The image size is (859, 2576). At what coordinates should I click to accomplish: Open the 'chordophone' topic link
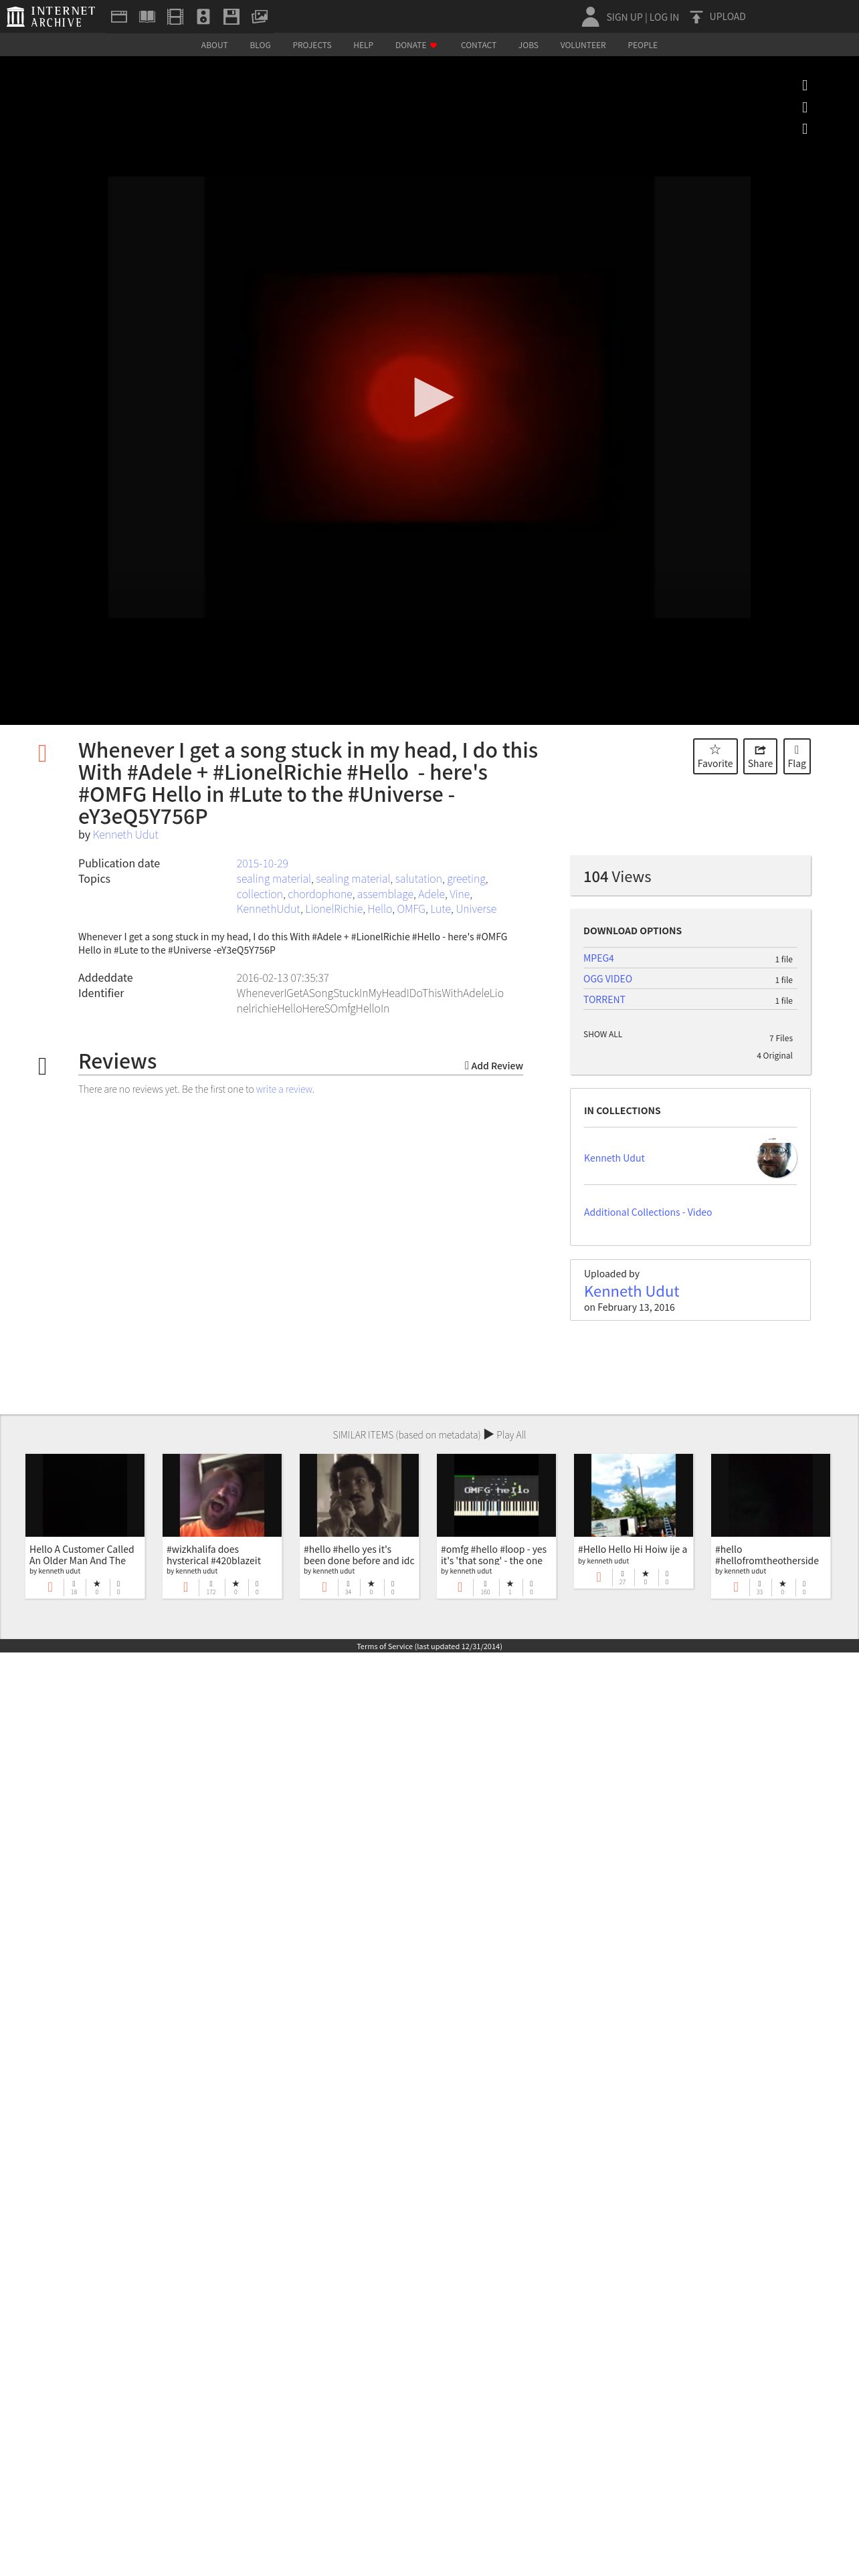tap(320, 894)
